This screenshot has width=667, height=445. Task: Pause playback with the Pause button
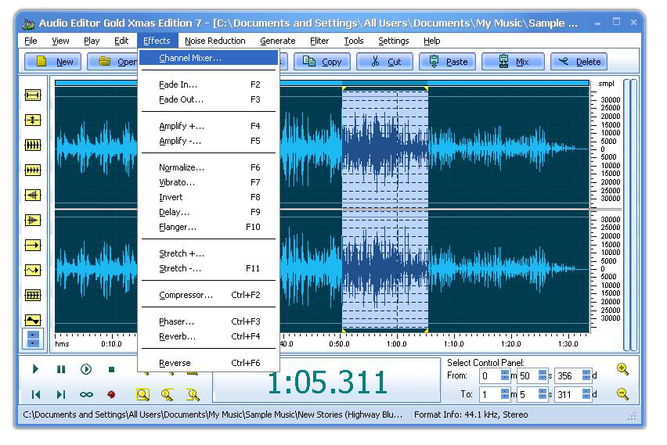tap(61, 369)
